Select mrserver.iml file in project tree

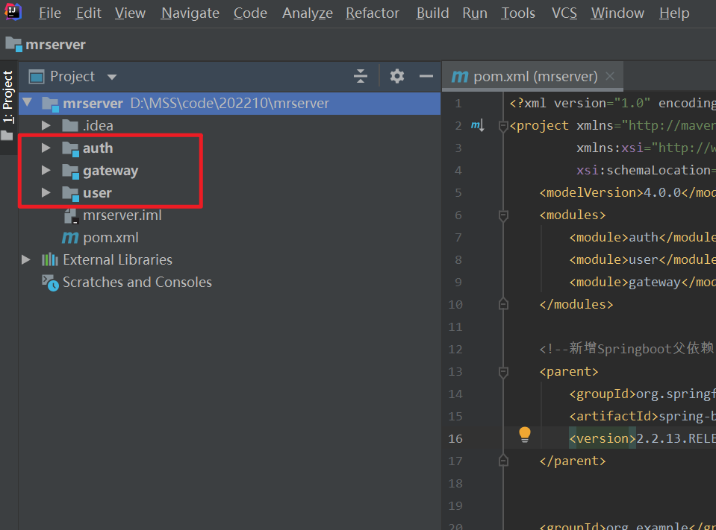point(122,215)
